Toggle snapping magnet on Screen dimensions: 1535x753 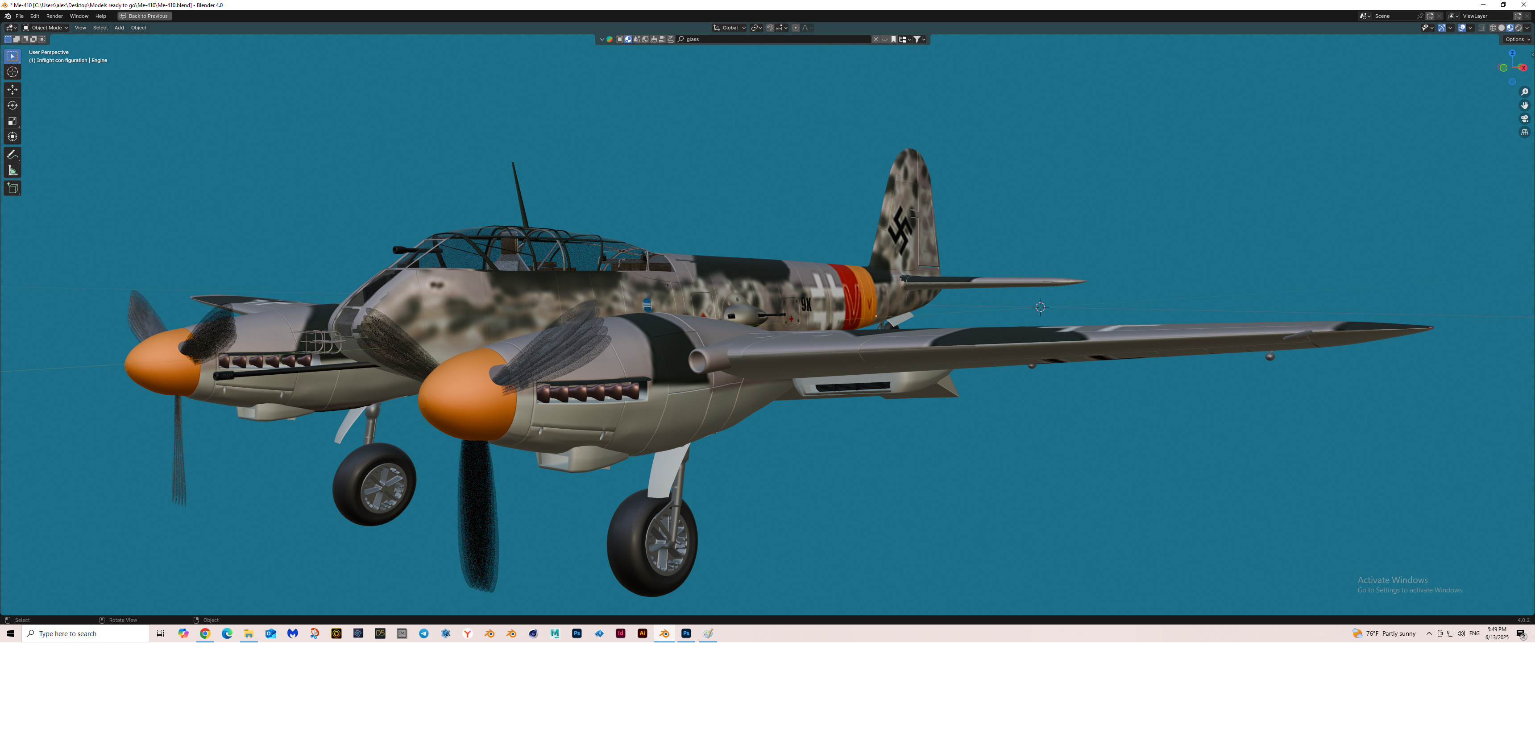[771, 27]
